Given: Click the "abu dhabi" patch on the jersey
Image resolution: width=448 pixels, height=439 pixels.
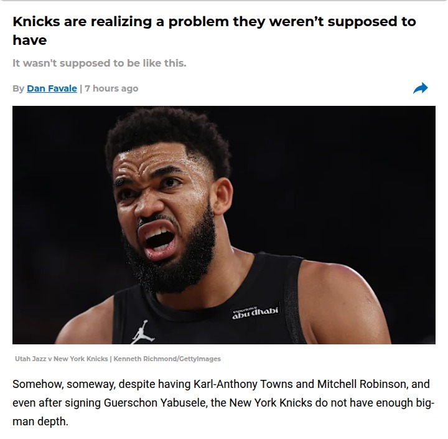Looking at the screenshot, I should (x=255, y=311).
